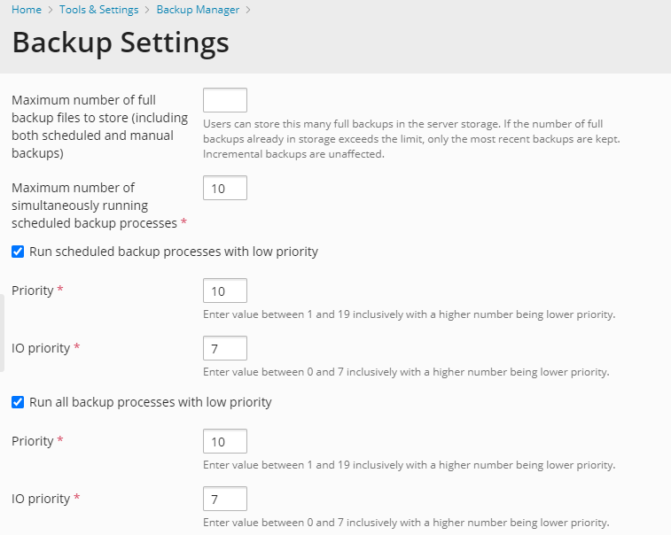Open Tools & Settings breadcrumb link
671x535 pixels.
pyautogui.click(x=98, y=10)
